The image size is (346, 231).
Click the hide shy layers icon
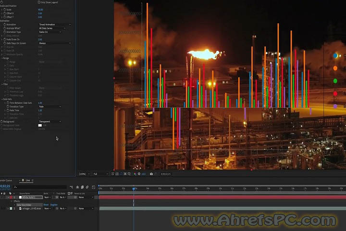tap(77, 187)
